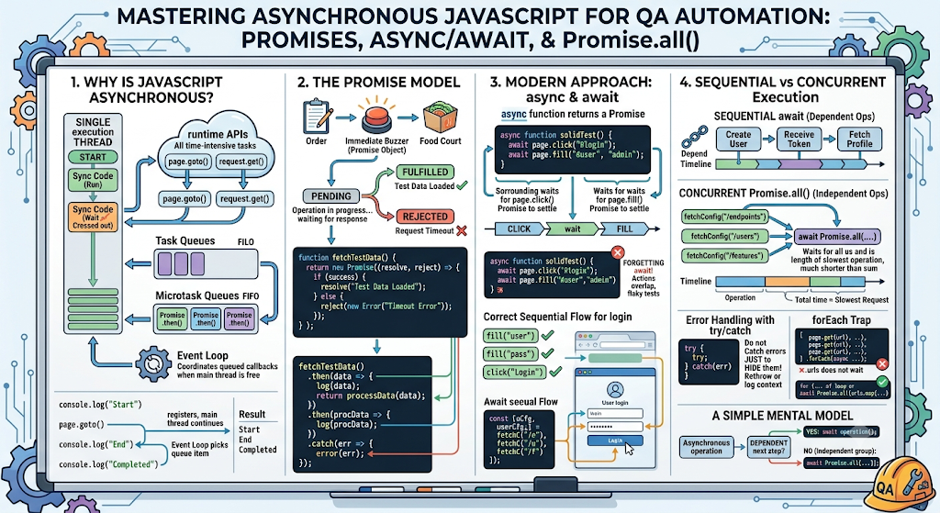Click the green START box
Screen dimensions: 940x513
coord(93,157)
